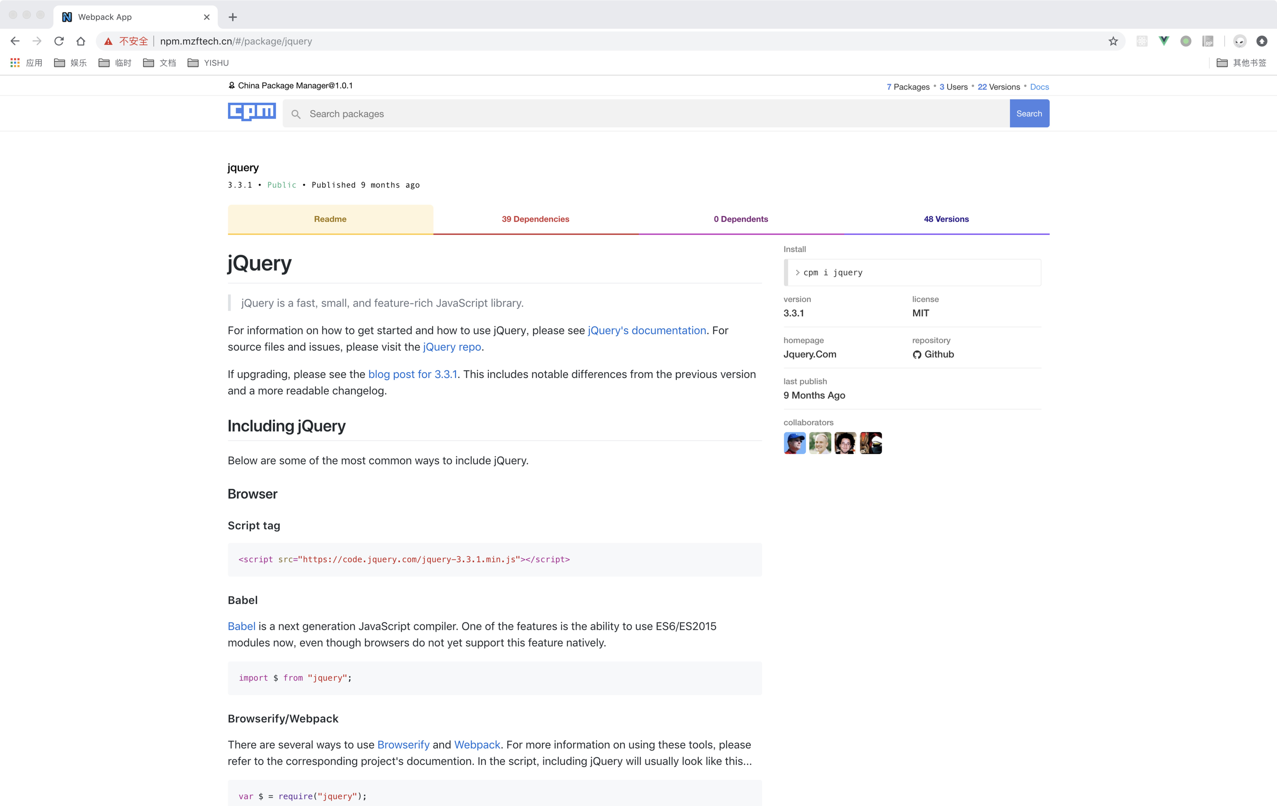Click the browser address bar URL
Viewport: 1277px width, 806px height.
coord(236,41)
